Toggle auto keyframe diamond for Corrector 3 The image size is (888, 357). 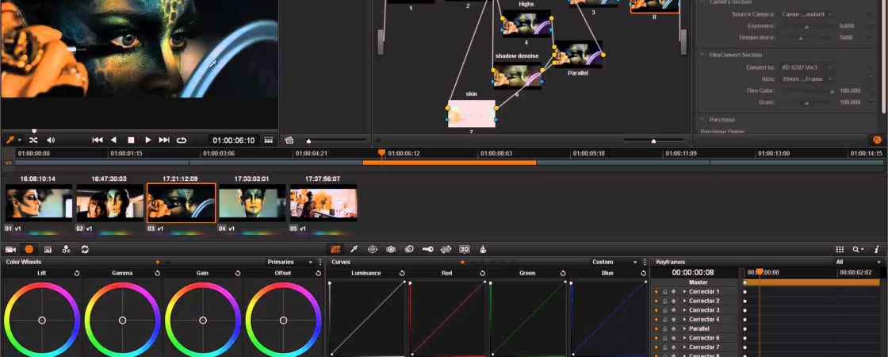[x=673, y=310]
